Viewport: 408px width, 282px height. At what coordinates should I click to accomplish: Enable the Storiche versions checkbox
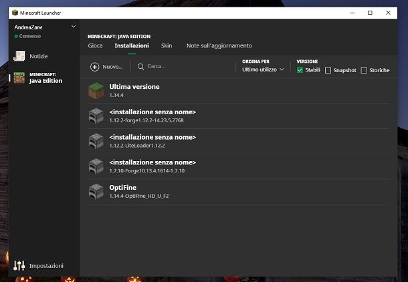pos(364,70)
